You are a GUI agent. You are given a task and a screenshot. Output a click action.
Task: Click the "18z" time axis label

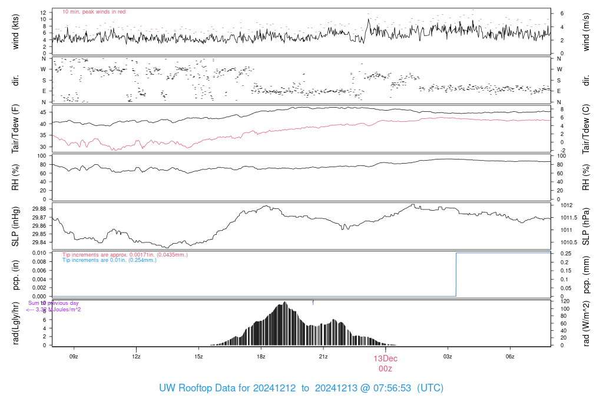point(261,357)
